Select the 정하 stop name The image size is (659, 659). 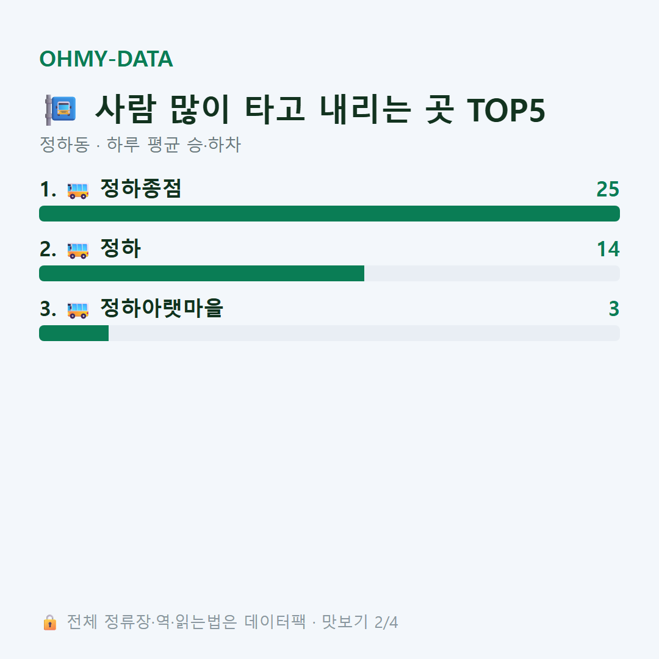[x=121, y=248]
